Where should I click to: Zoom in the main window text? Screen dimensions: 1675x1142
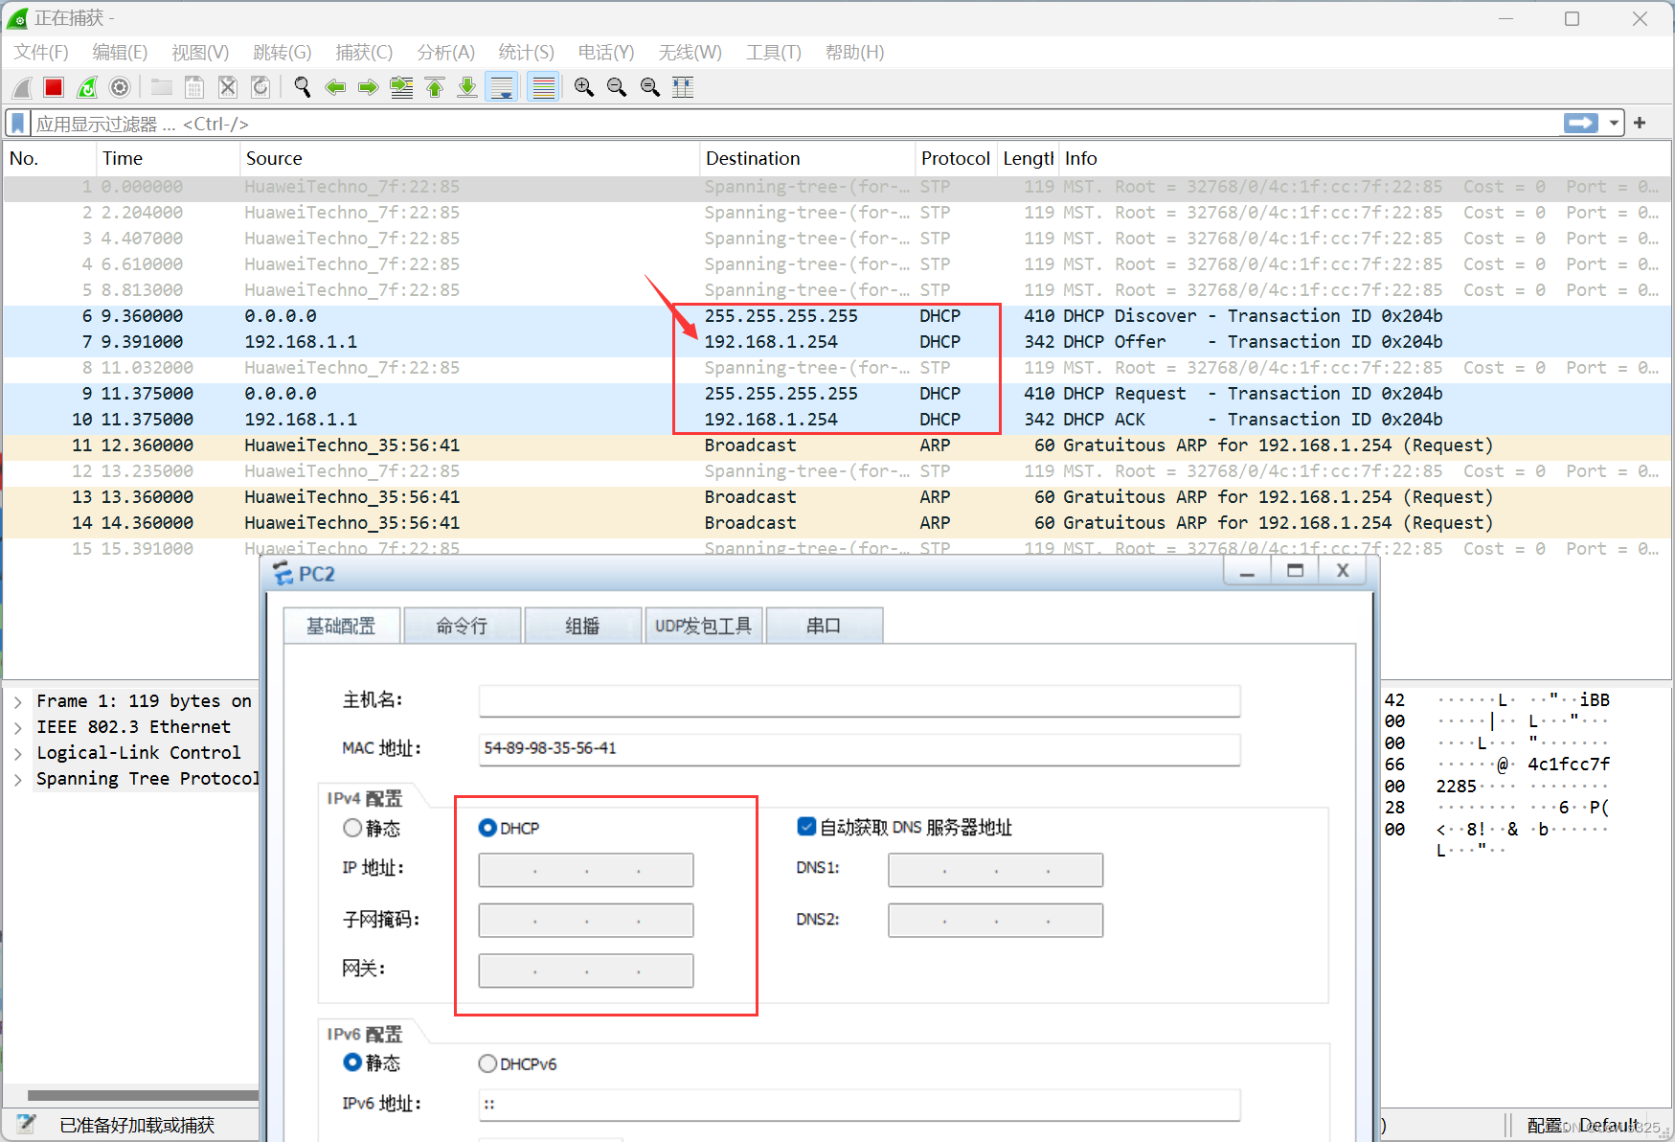(584, 87)
